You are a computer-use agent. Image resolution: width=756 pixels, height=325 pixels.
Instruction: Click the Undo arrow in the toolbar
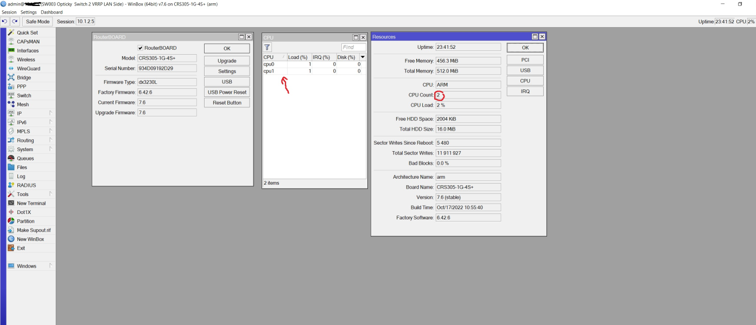point(5,21)
